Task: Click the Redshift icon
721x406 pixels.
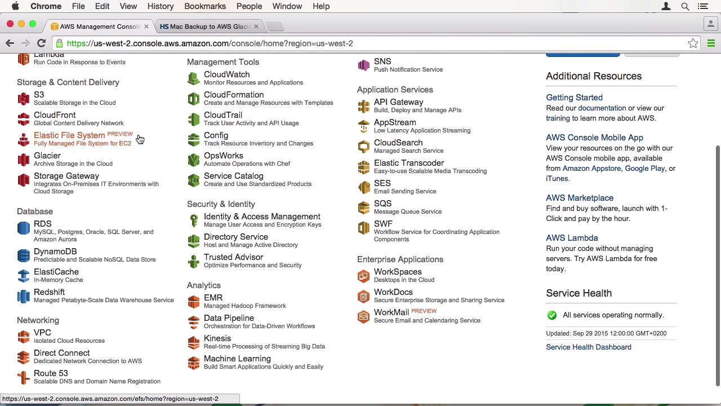Action: click(24, 296)
